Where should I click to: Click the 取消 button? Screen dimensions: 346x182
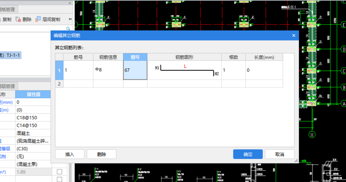tap(279, 154)
